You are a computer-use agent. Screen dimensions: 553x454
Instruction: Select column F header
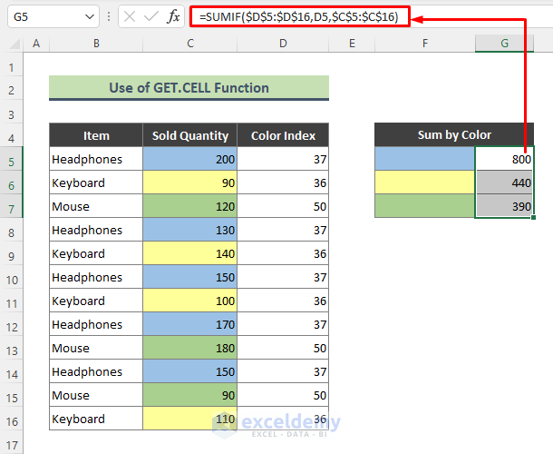pyautogui.click(x=425, y=44)
